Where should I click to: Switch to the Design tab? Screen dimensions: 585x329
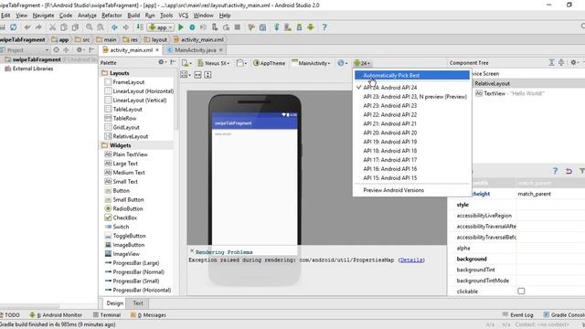[114, 303]
